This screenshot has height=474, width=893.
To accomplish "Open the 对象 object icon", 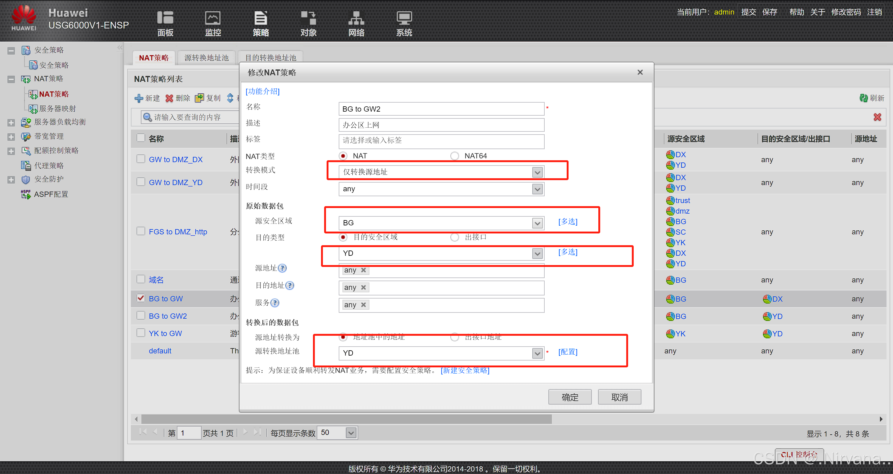I will coord(308,23).
